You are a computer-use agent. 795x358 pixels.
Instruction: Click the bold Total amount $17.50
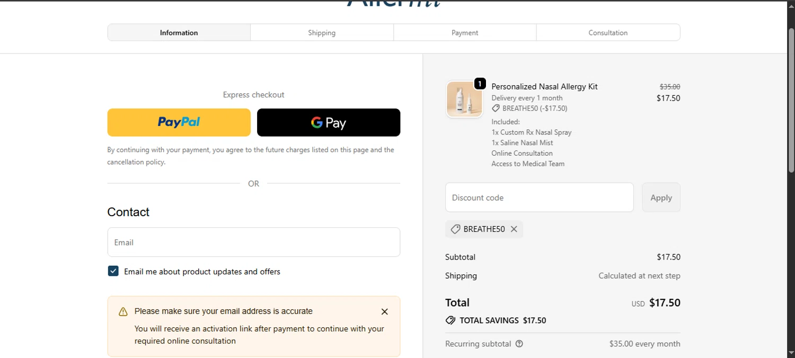(x=665, y=303)
